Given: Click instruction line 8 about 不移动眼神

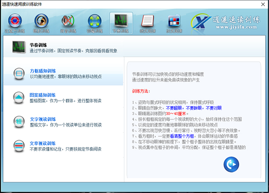Looking at the screenshot, I should pyautogui.click(x=184, y=142).
